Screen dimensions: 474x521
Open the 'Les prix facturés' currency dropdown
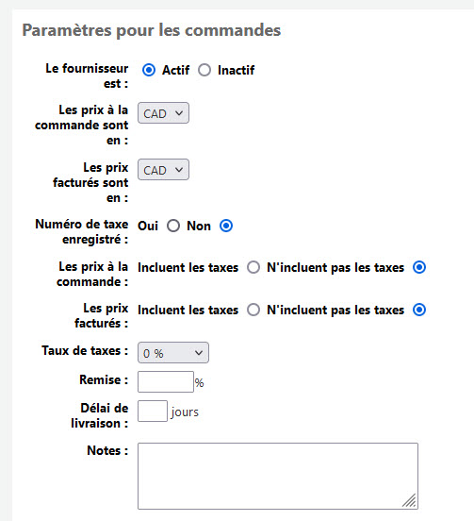[x=163, y=170]
